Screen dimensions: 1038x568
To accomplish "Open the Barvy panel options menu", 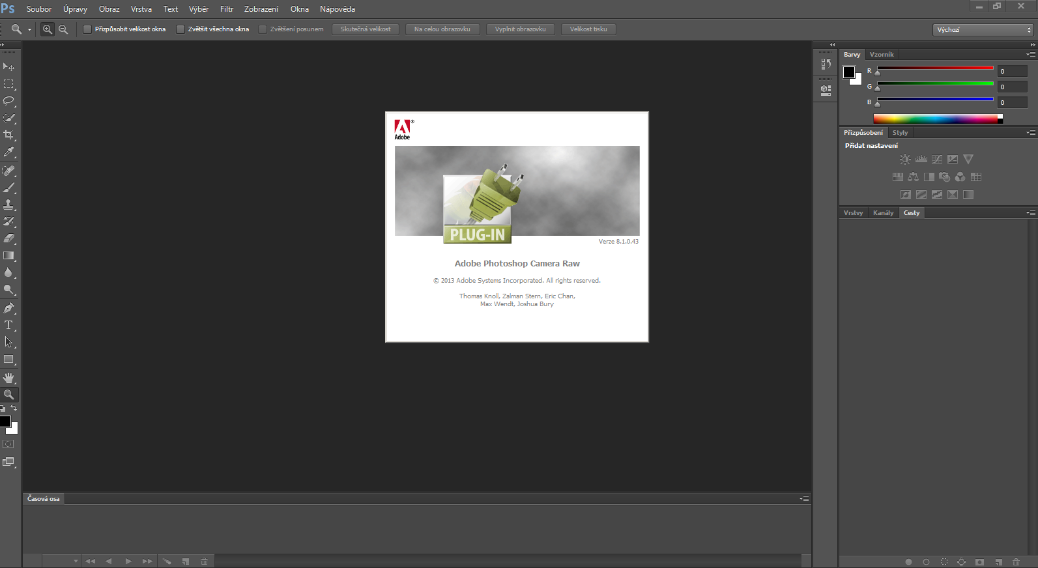I will pyautogui.click(x=1030, y=55).
